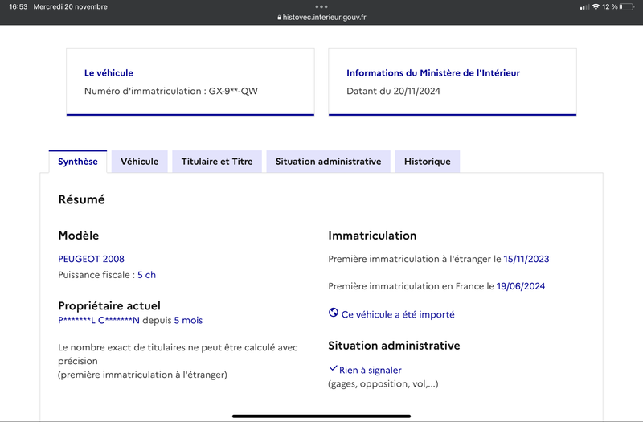
Task: Click the checkmark icon next to Rien à signaler
Action: tap(333, 368)
